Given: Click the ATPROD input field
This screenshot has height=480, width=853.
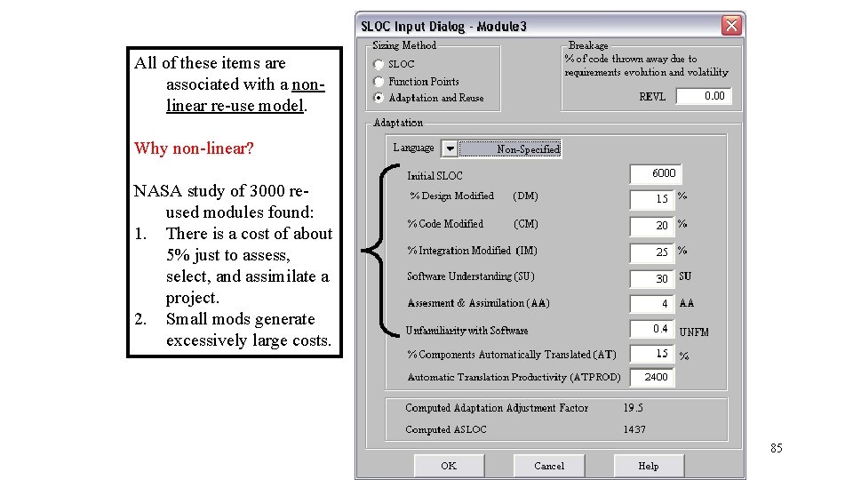Looking at the screenshot, I should (x=651, y=377).
